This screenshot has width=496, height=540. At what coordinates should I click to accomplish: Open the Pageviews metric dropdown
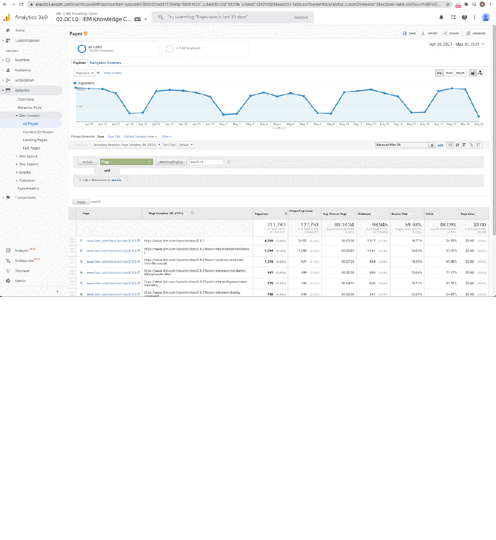tap(85, 73)
